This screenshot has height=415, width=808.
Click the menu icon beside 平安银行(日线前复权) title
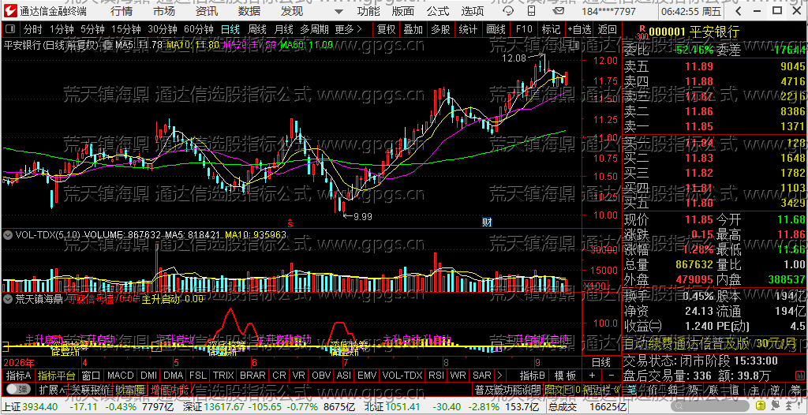[107, 46]
